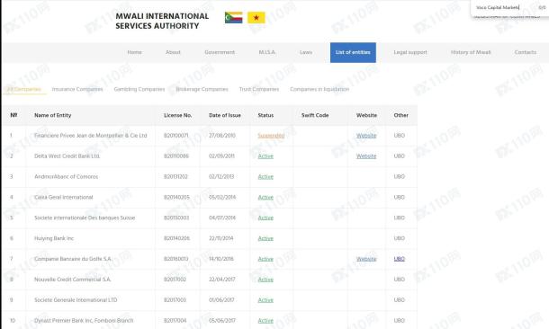Click UBO in the Dynast Premier Bank row
This screenshot has height=329, width=549.
pyautogui.click(x=399, y=320)
